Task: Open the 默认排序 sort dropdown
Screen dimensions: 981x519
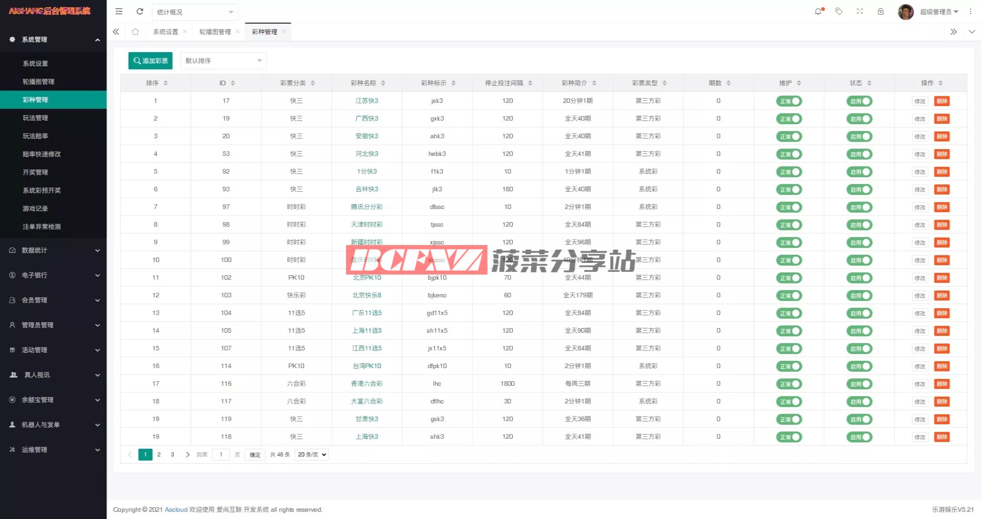Action: pos(223,61)
